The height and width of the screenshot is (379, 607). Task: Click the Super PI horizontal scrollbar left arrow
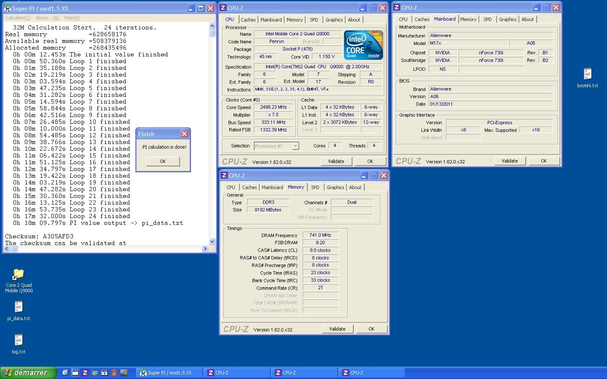(x=7, y=249)
